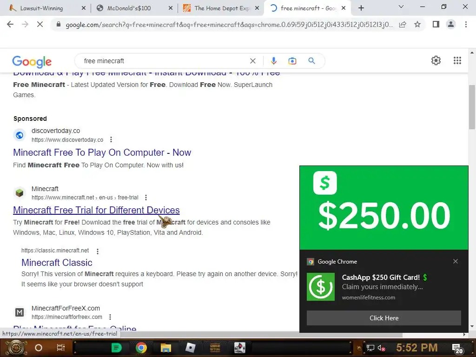
Task: Switch to the Lawsuit-Winning tab
Action: 41,8
